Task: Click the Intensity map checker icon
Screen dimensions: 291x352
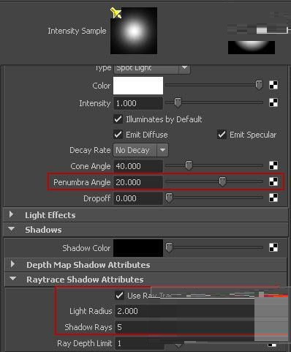Action: [x=273, y=102]
